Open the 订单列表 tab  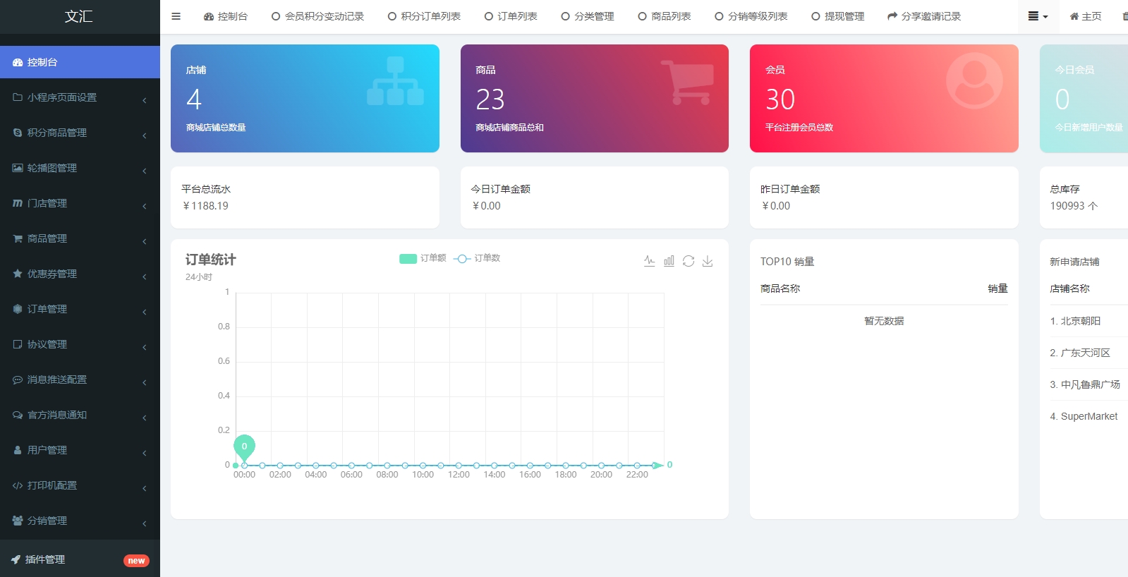[511, 16]
